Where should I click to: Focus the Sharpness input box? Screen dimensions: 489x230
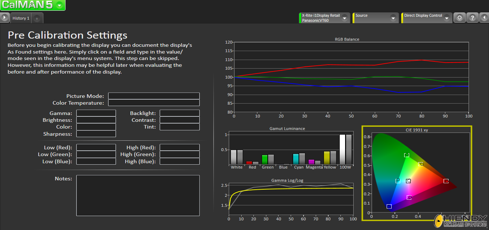point(96,134)
